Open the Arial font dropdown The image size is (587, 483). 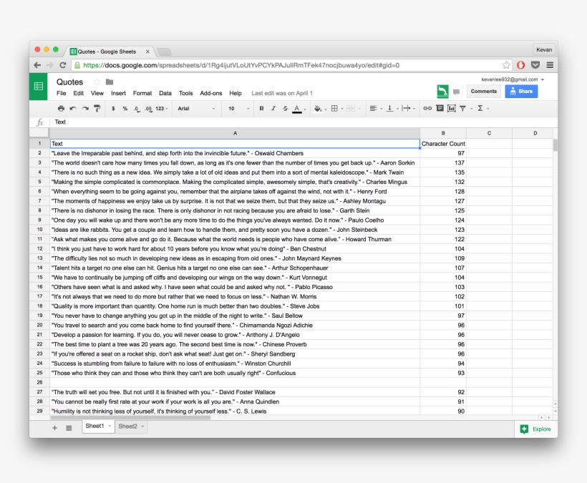(195, 109)
